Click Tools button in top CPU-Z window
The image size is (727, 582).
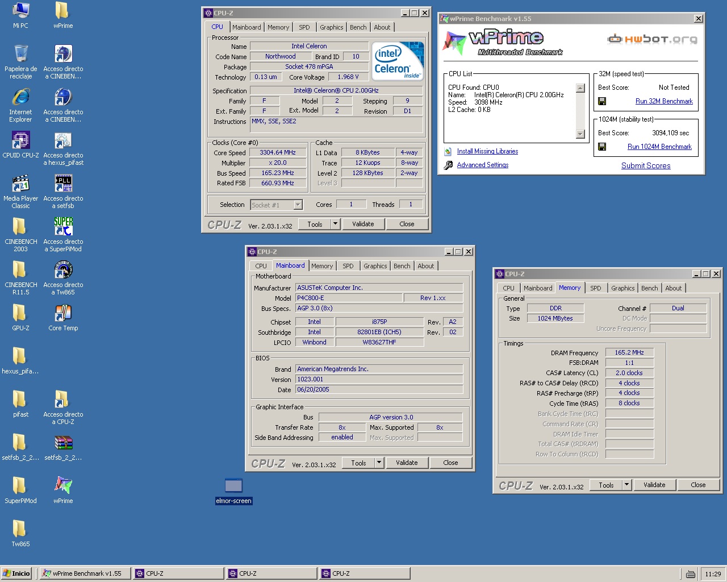[315, 224]
